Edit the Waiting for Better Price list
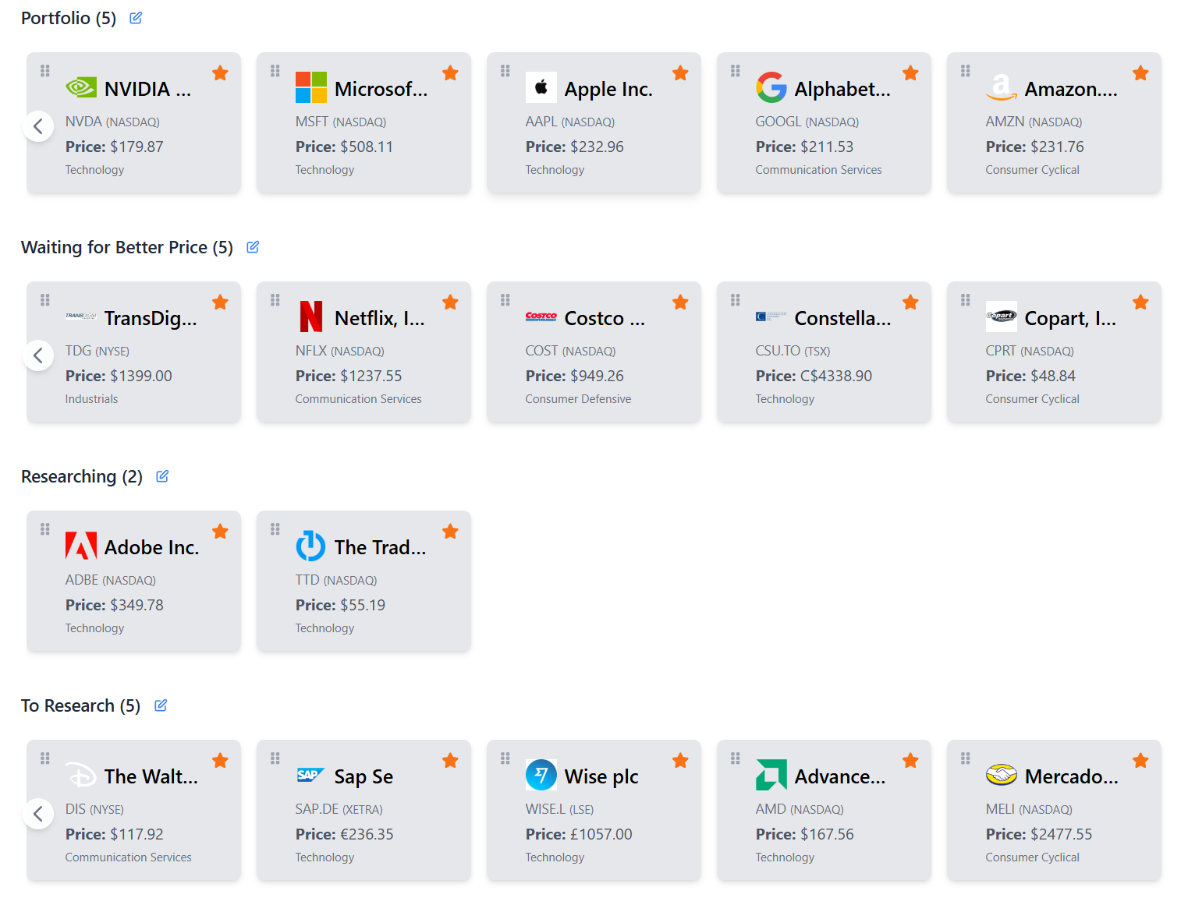Image resolution: width=1188 pixels, height=905 pixels. pyautogui.click(x=253, y=247)
